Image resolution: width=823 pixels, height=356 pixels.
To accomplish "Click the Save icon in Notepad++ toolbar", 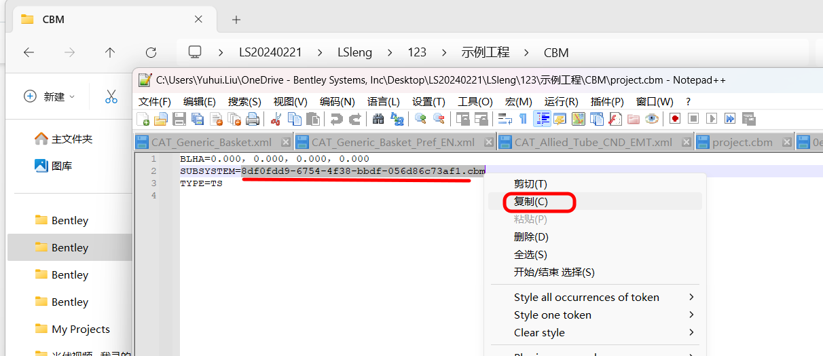I will (179, 119).
